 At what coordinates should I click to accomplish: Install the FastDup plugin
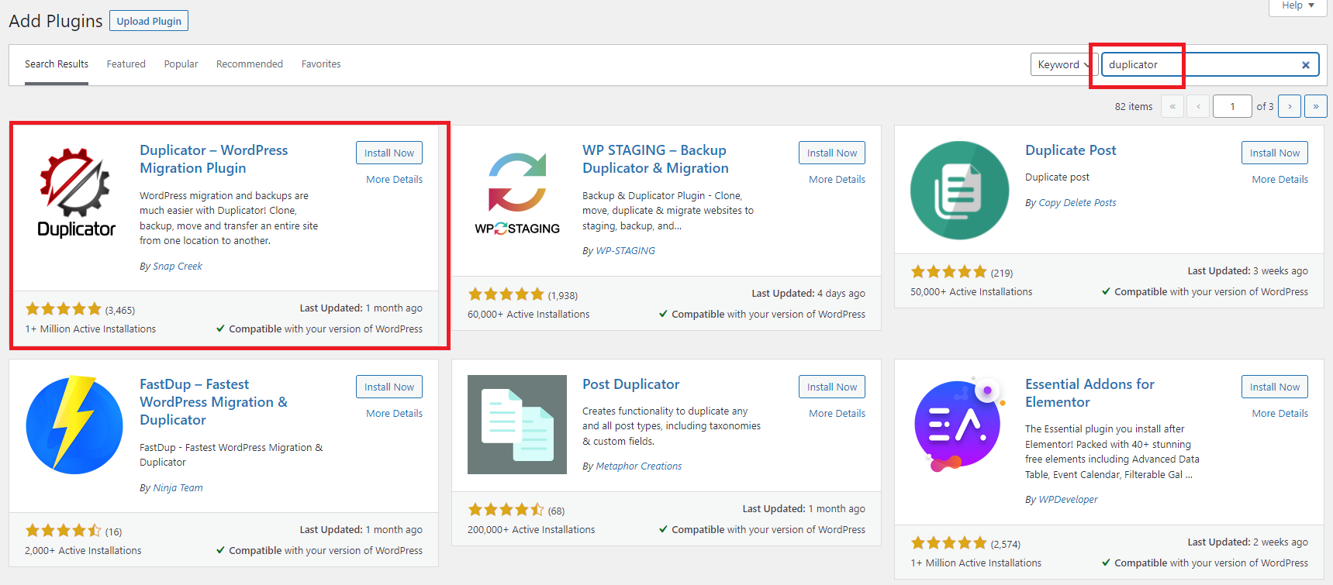tap(389, 387)
